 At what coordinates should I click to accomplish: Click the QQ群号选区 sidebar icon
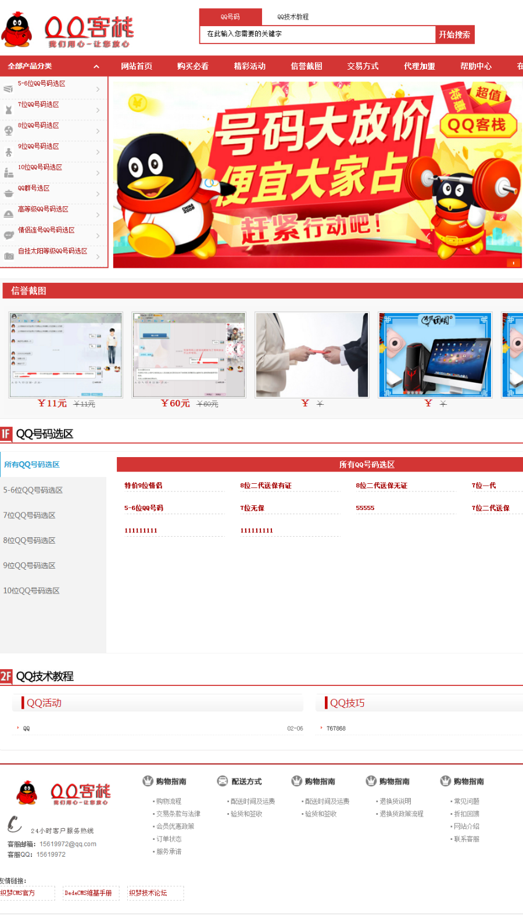pos(8,193)
